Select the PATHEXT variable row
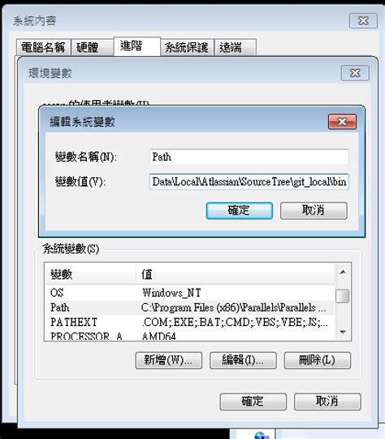The width and height of the screenshot is (385, 439). (x=190, y=322)
